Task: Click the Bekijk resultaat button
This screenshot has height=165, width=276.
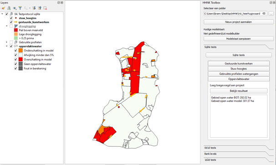Action: click(x=239, y=91)
